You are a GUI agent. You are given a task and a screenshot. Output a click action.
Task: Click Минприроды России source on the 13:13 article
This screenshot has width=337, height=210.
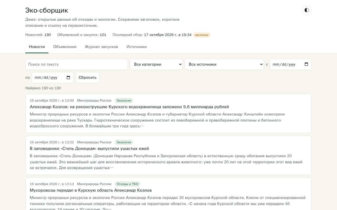(x=94, y=184)
